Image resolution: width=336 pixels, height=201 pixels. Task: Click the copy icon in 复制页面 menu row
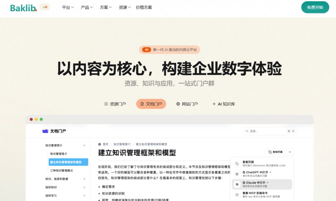(237, 164)
